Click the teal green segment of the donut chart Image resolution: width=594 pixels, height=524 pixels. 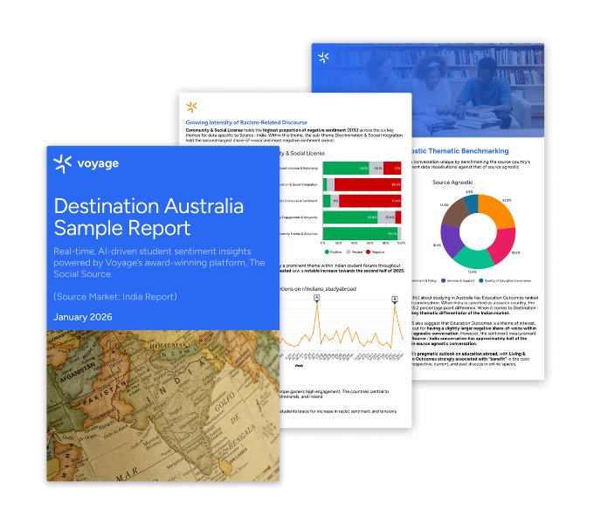click(x=473, y=259)
